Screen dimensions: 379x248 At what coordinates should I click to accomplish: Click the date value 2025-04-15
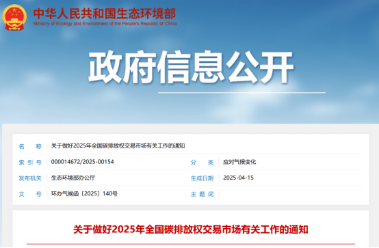tap(238, 178)
